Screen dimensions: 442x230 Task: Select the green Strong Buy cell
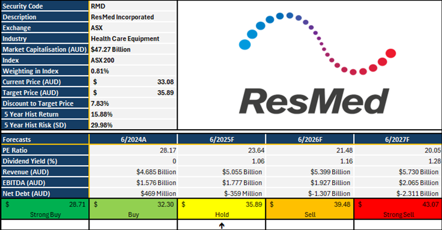[x=45, y=209]
